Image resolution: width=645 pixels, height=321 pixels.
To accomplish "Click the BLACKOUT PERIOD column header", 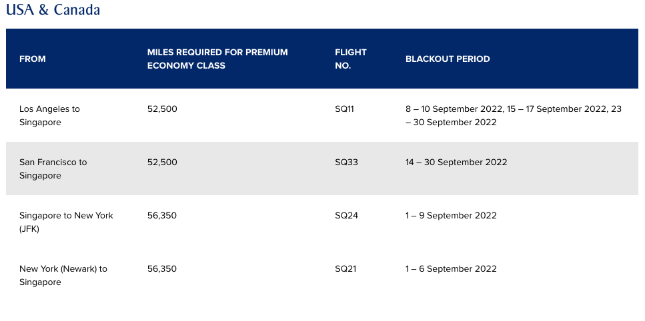I will pyautogui.click(x=448, y=59).
